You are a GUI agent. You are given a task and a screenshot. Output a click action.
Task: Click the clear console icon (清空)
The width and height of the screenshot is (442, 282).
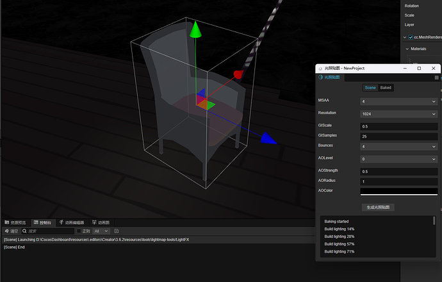(7, 231)
